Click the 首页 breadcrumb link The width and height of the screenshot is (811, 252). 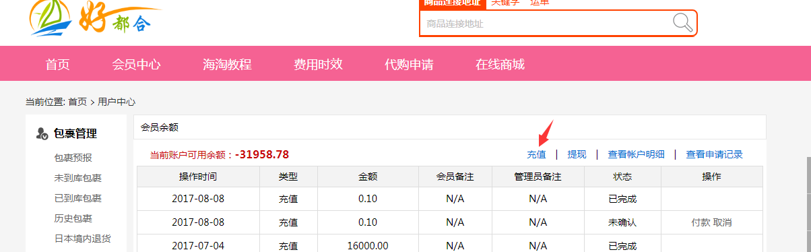[x=77, y=102]
